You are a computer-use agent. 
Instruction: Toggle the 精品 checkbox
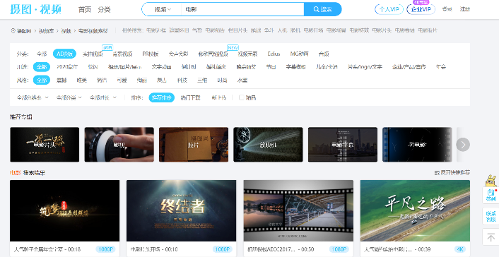tap(241, 97)
